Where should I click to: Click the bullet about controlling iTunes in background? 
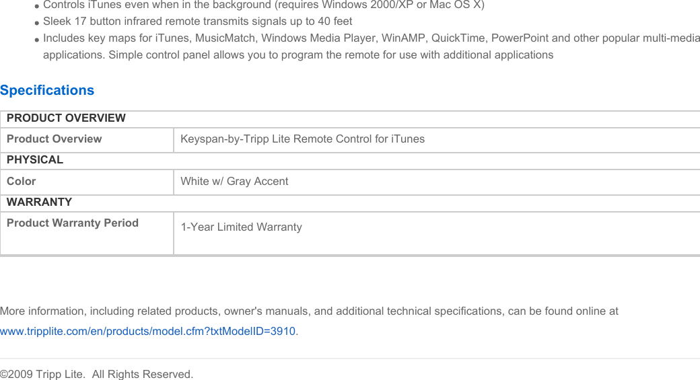click(x=263, y=5)
